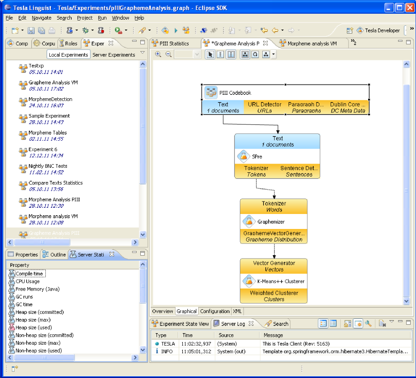Click the K-Means++ Clusterer flask icon

(x=249, y=281)
